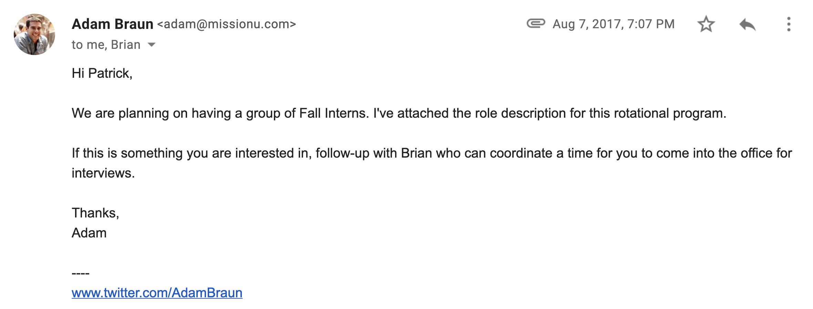The height and width of the screenshot is (309, 813).
Task: Click the 'Thanks,' closing line
Action: click(95, 213)
